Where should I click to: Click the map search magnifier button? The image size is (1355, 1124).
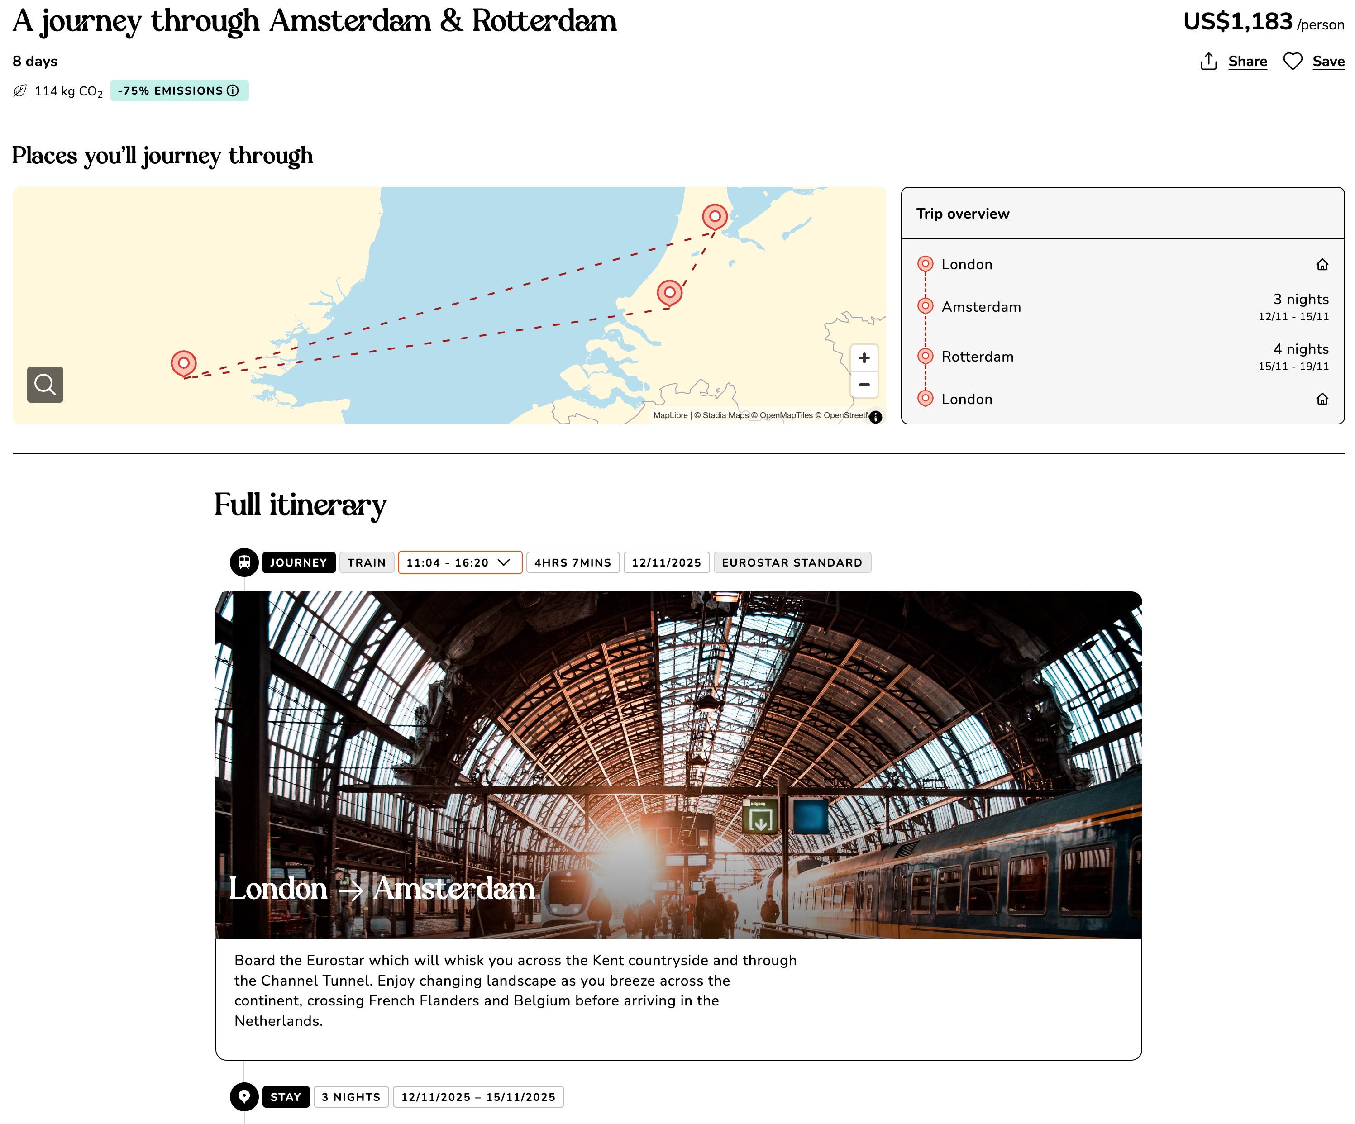[45, 385]
